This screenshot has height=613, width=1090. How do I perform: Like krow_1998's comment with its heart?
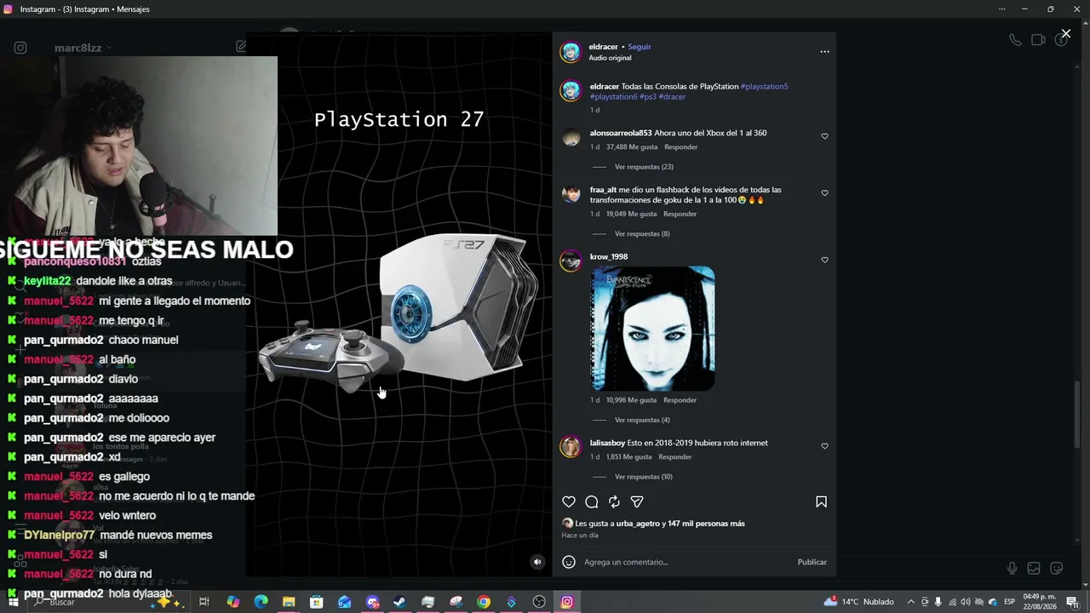[824, 260]
